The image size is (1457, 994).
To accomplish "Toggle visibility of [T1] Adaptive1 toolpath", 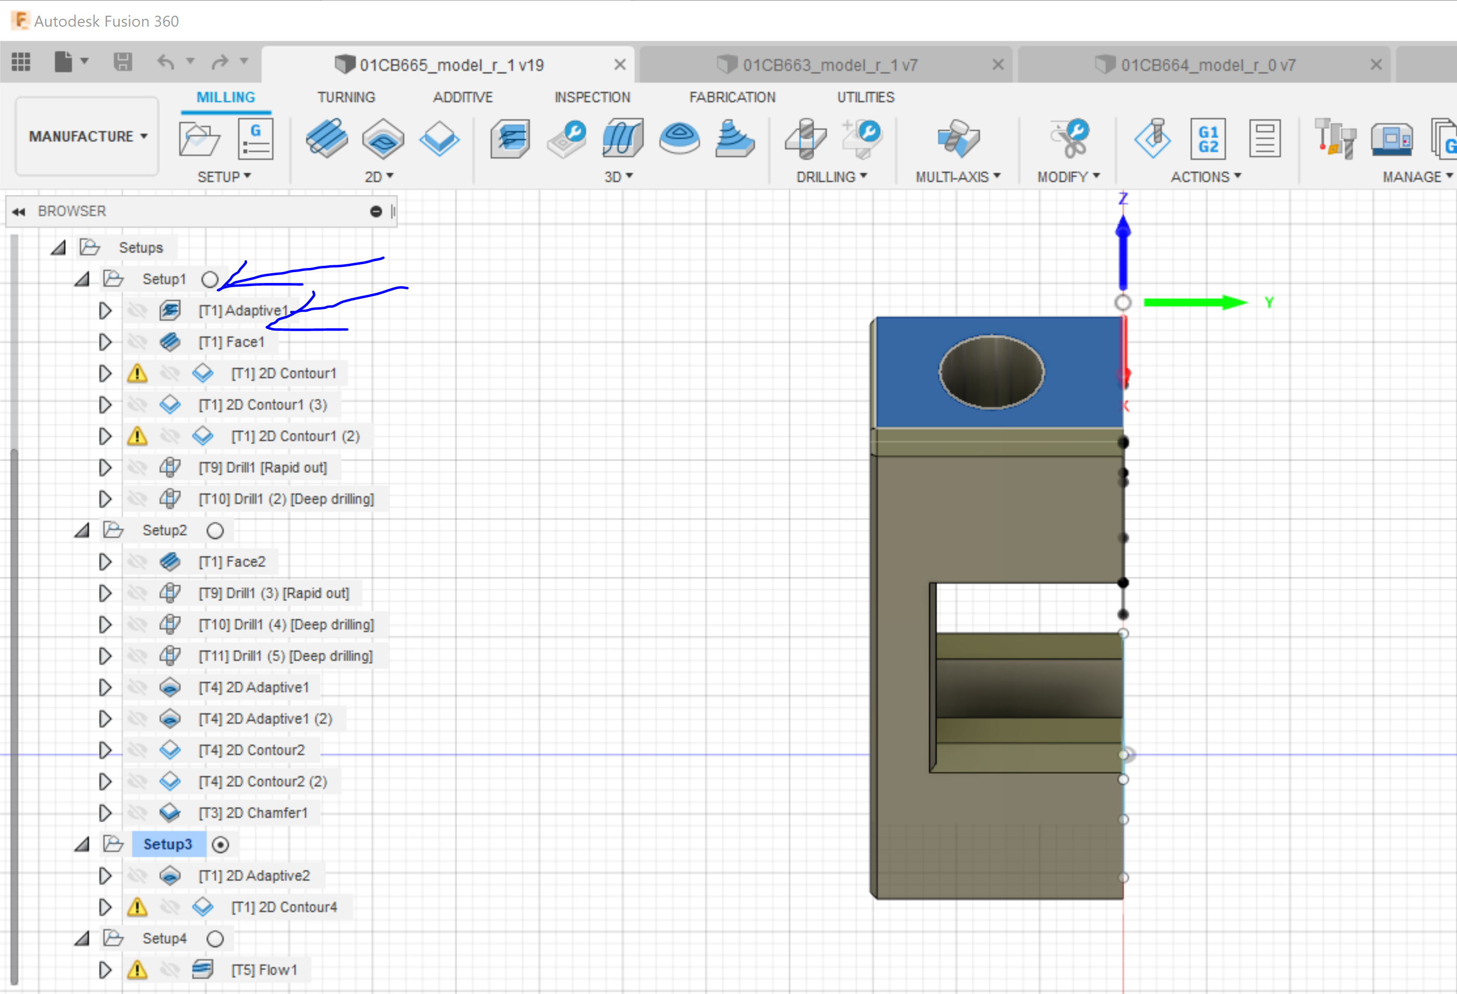I will (139, 310).
